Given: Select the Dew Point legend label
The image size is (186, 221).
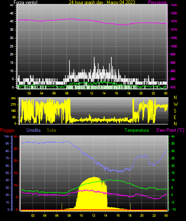Looking at the screenshot, I should [x=170, y=130].
